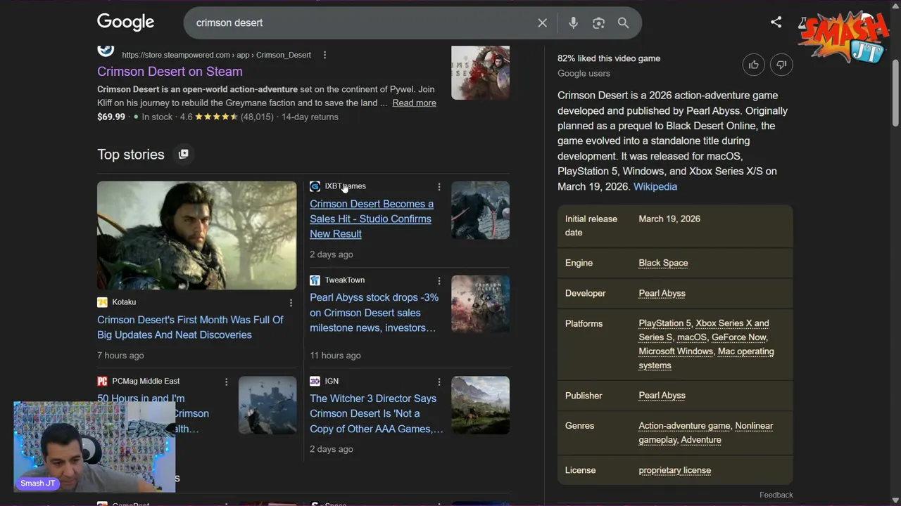
Task: Open options for Kotaku story
Action: click(x=291, y=303)
